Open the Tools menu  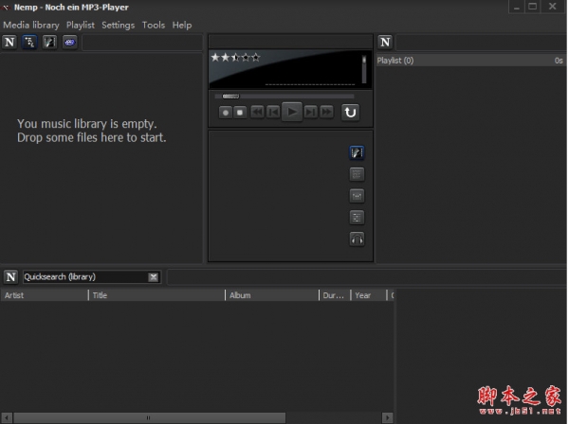153,25
